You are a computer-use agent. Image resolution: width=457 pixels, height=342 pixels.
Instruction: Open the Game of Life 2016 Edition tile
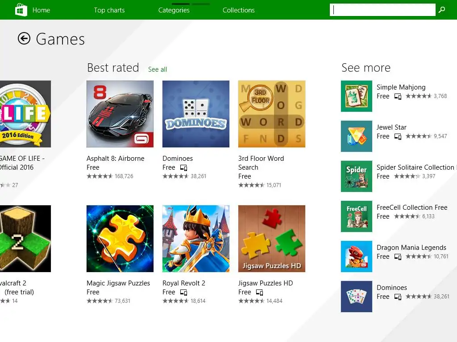pos(25,114)
